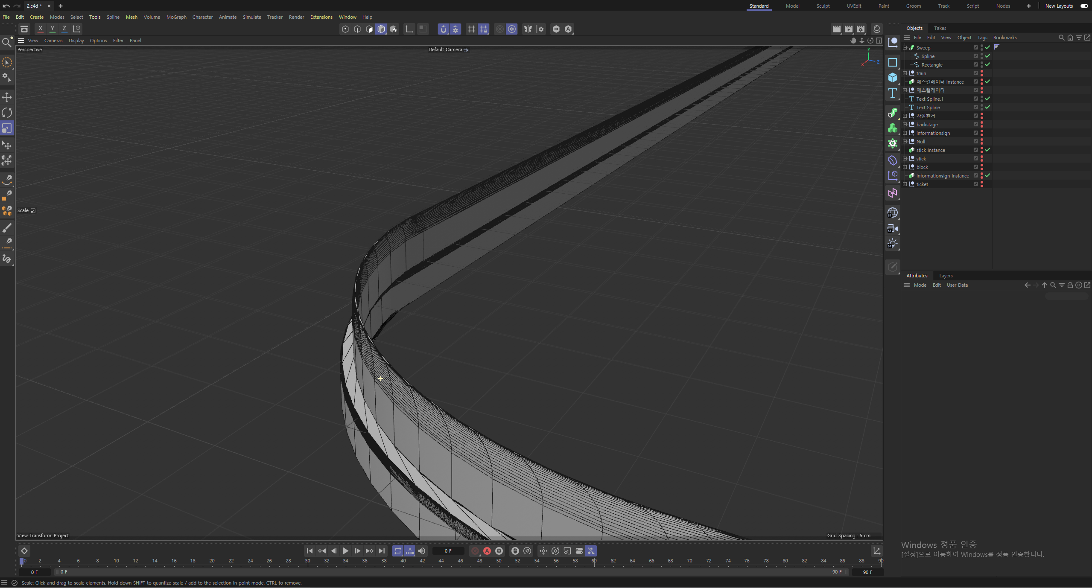1092x588 pixels.
Task: Click the Play forward button
Action: click(345, 551)
